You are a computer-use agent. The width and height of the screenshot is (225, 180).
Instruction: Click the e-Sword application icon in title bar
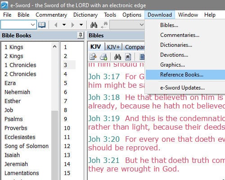click(x=4, y=5)
